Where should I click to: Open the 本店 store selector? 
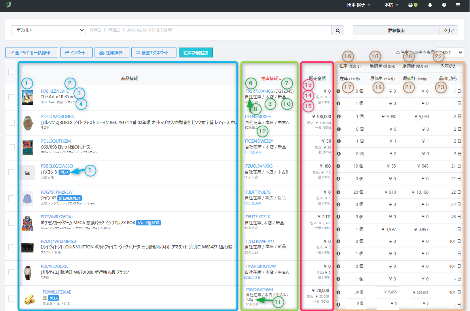point(391,5)
